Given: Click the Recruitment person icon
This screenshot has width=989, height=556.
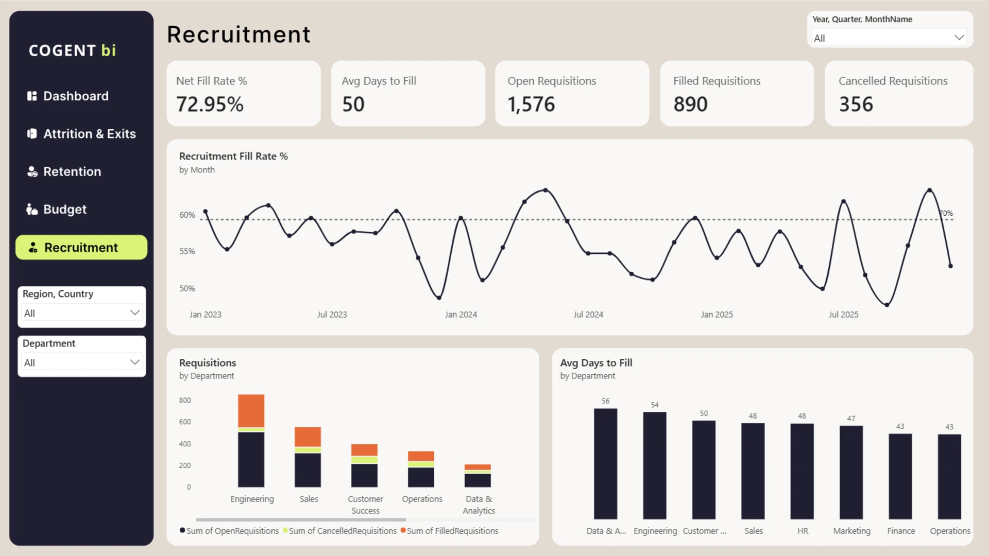Looking at the screenshot, I should [33, 248].
